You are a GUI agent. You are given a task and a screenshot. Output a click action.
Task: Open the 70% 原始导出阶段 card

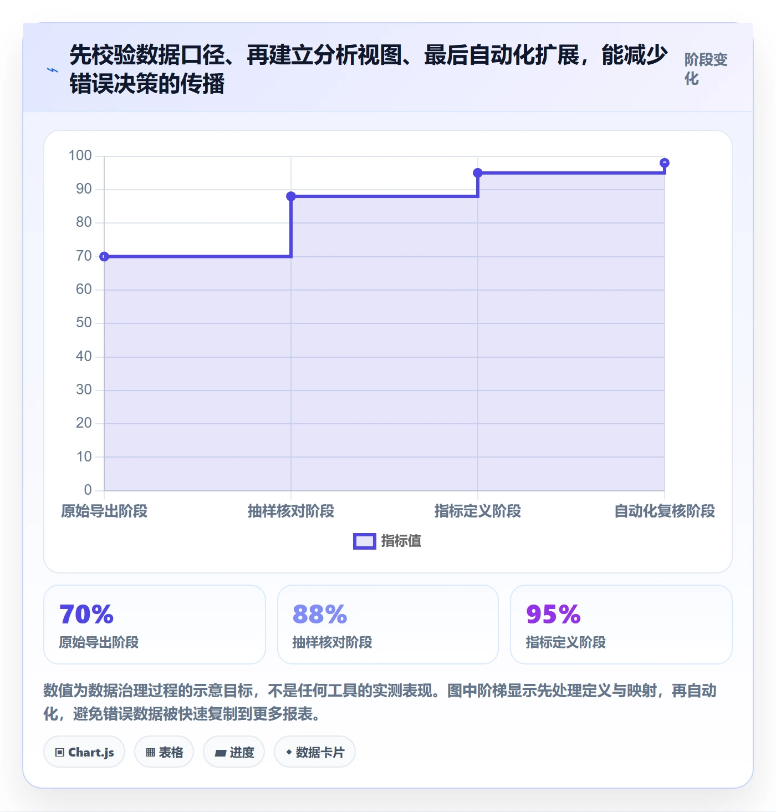(x=155, y=625)
